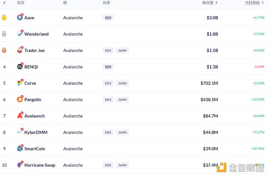Click Avalanche chain in Pangolin row
The height and width of the screenshot is (177, 269).
point(73,99)
